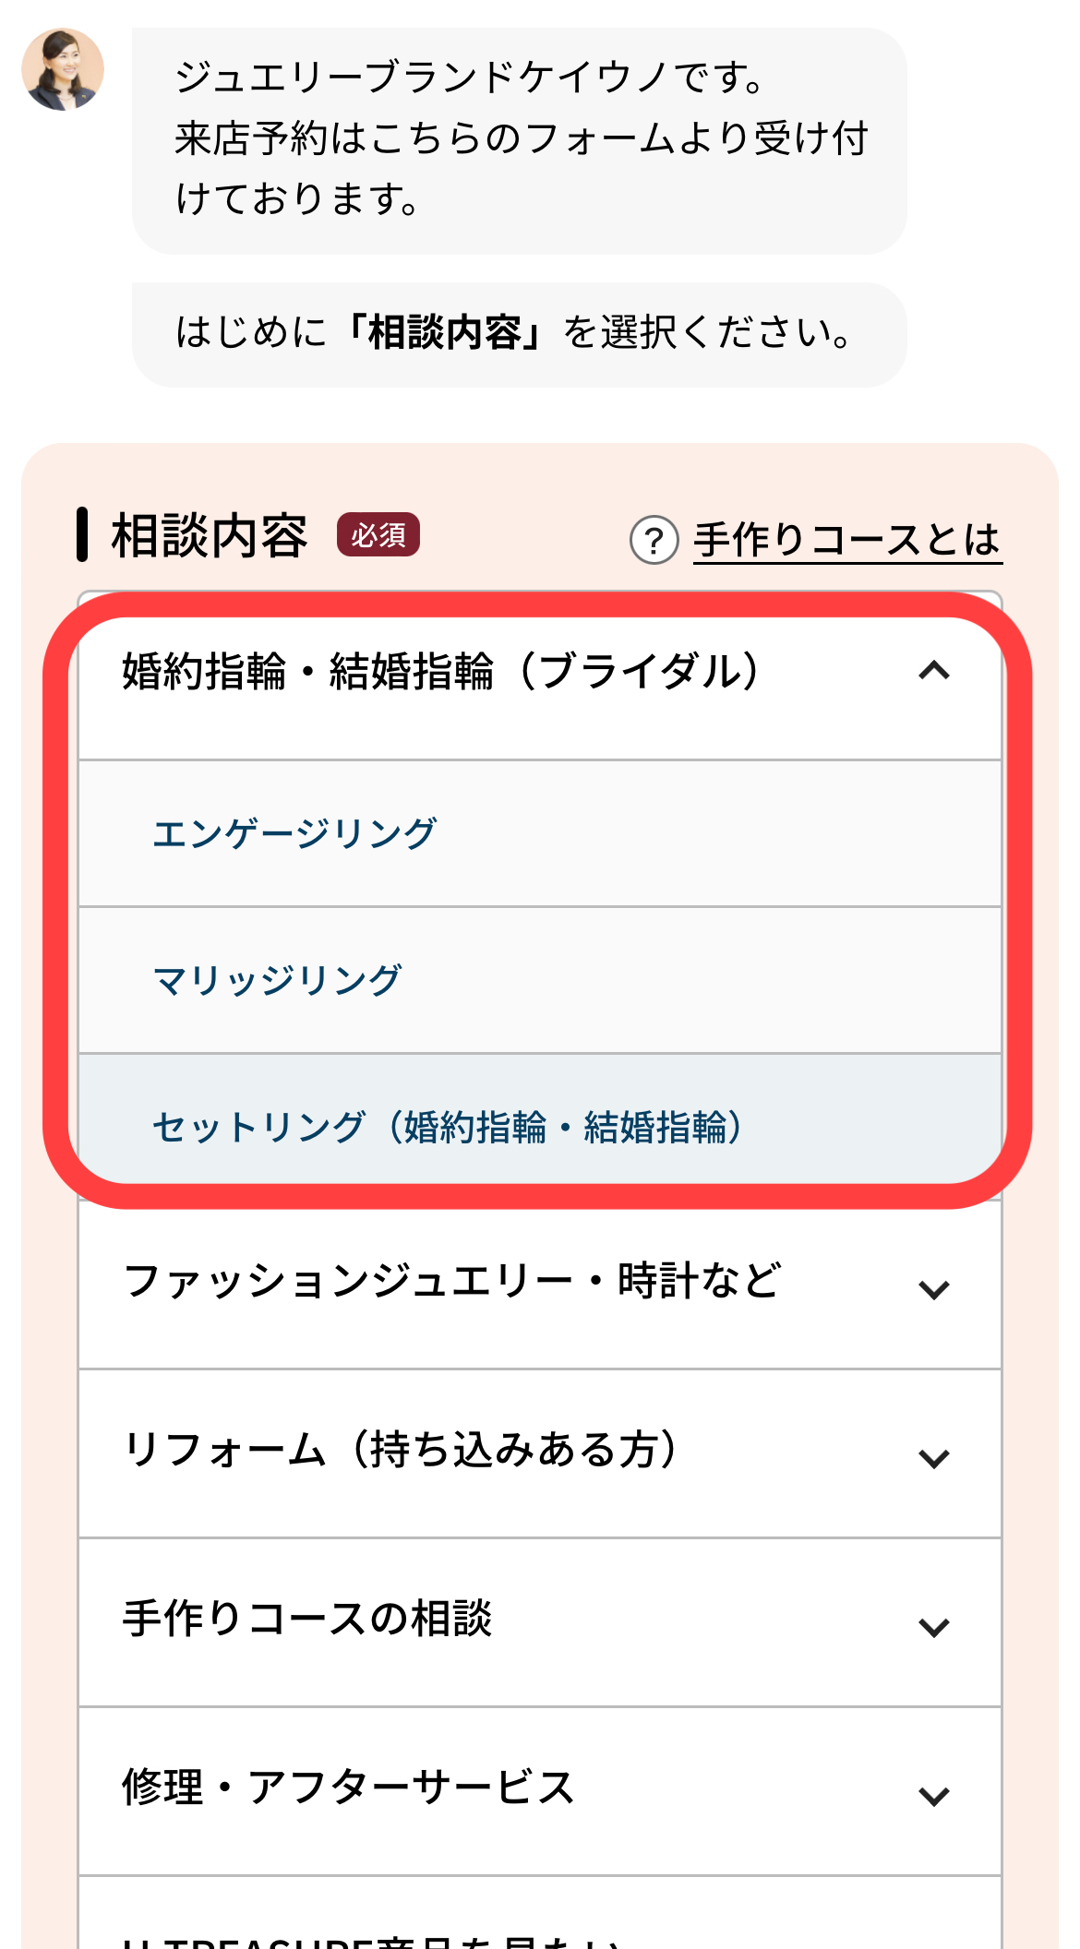Expand リフォーム（持ち込みある方） category

(x=540, y=1453)
